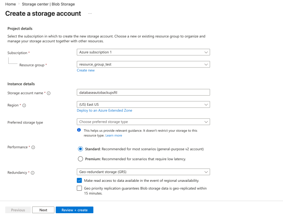Screen dimensions: 283x215
Task: Open the Subscription dropdown
Action: pyautogui.click(x=143, y=52)
